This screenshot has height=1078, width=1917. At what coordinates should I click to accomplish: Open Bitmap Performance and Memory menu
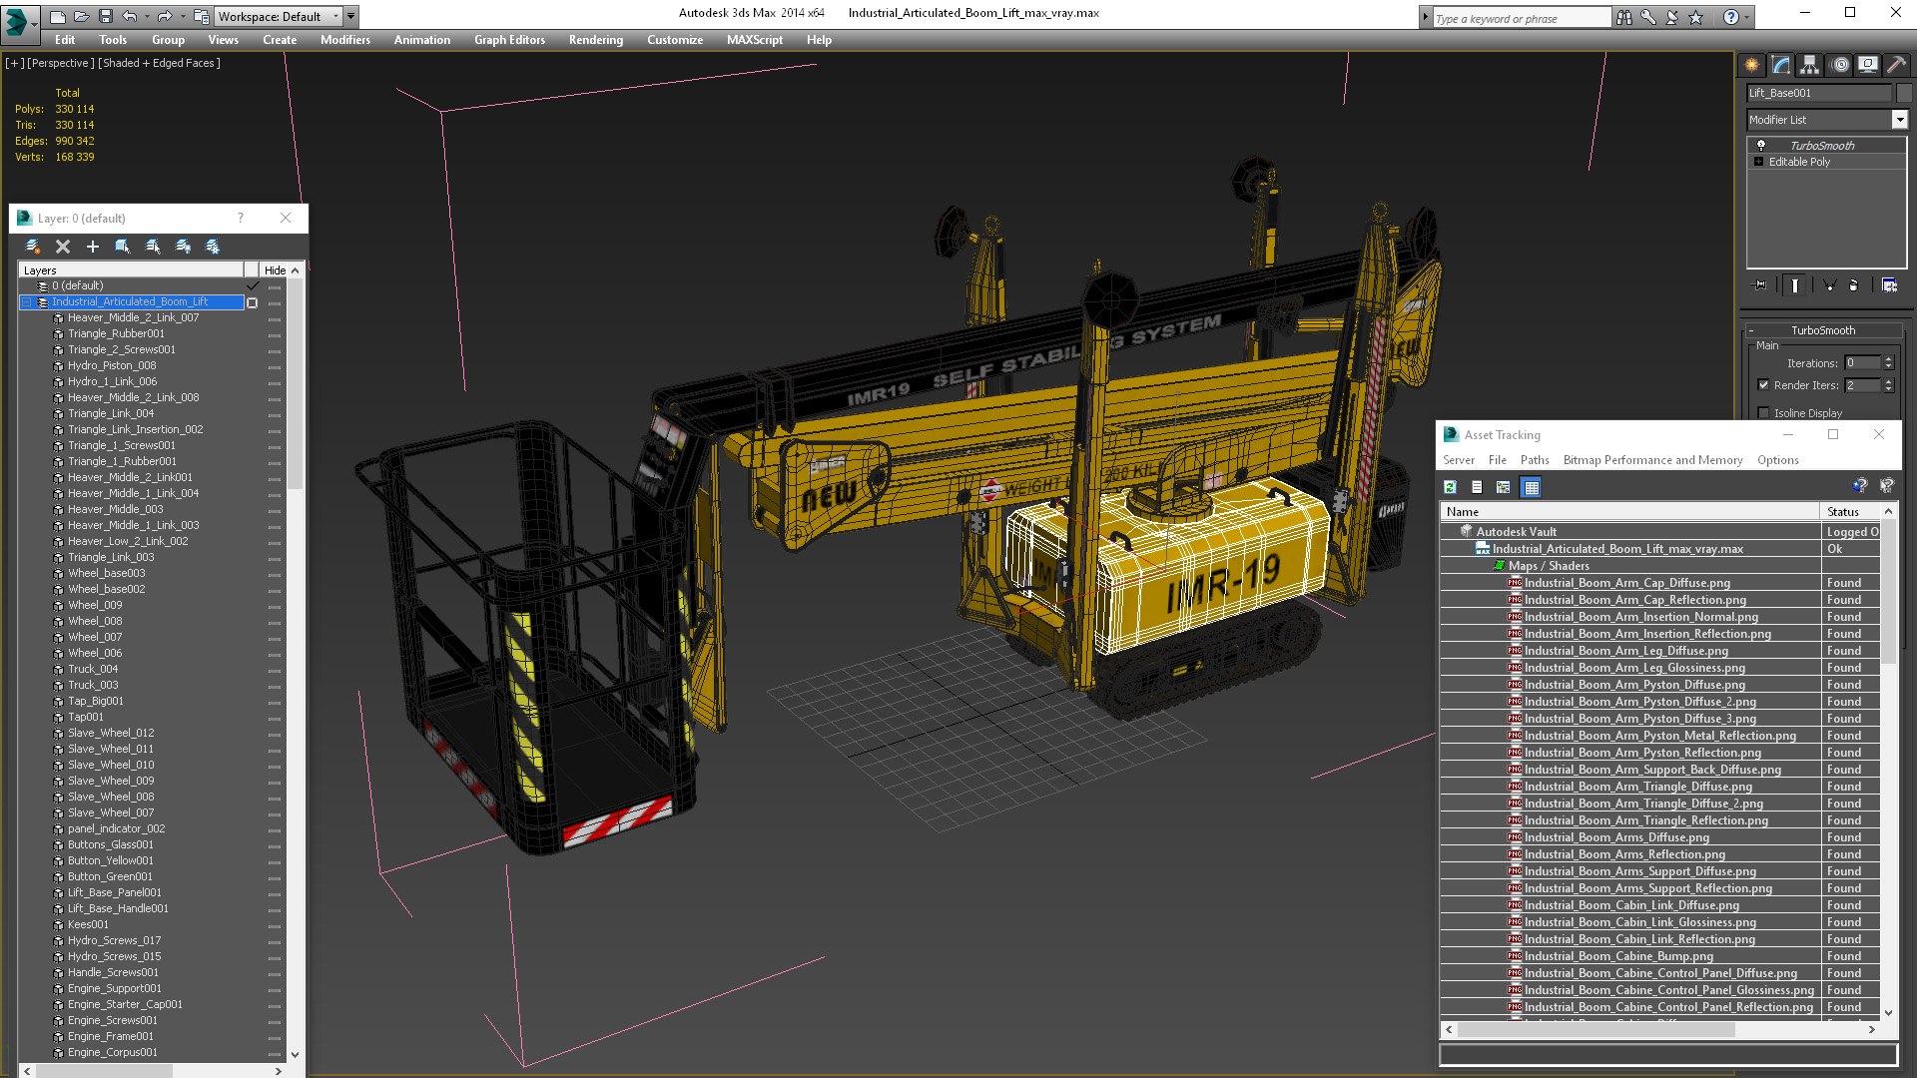tap(1652, 460)
